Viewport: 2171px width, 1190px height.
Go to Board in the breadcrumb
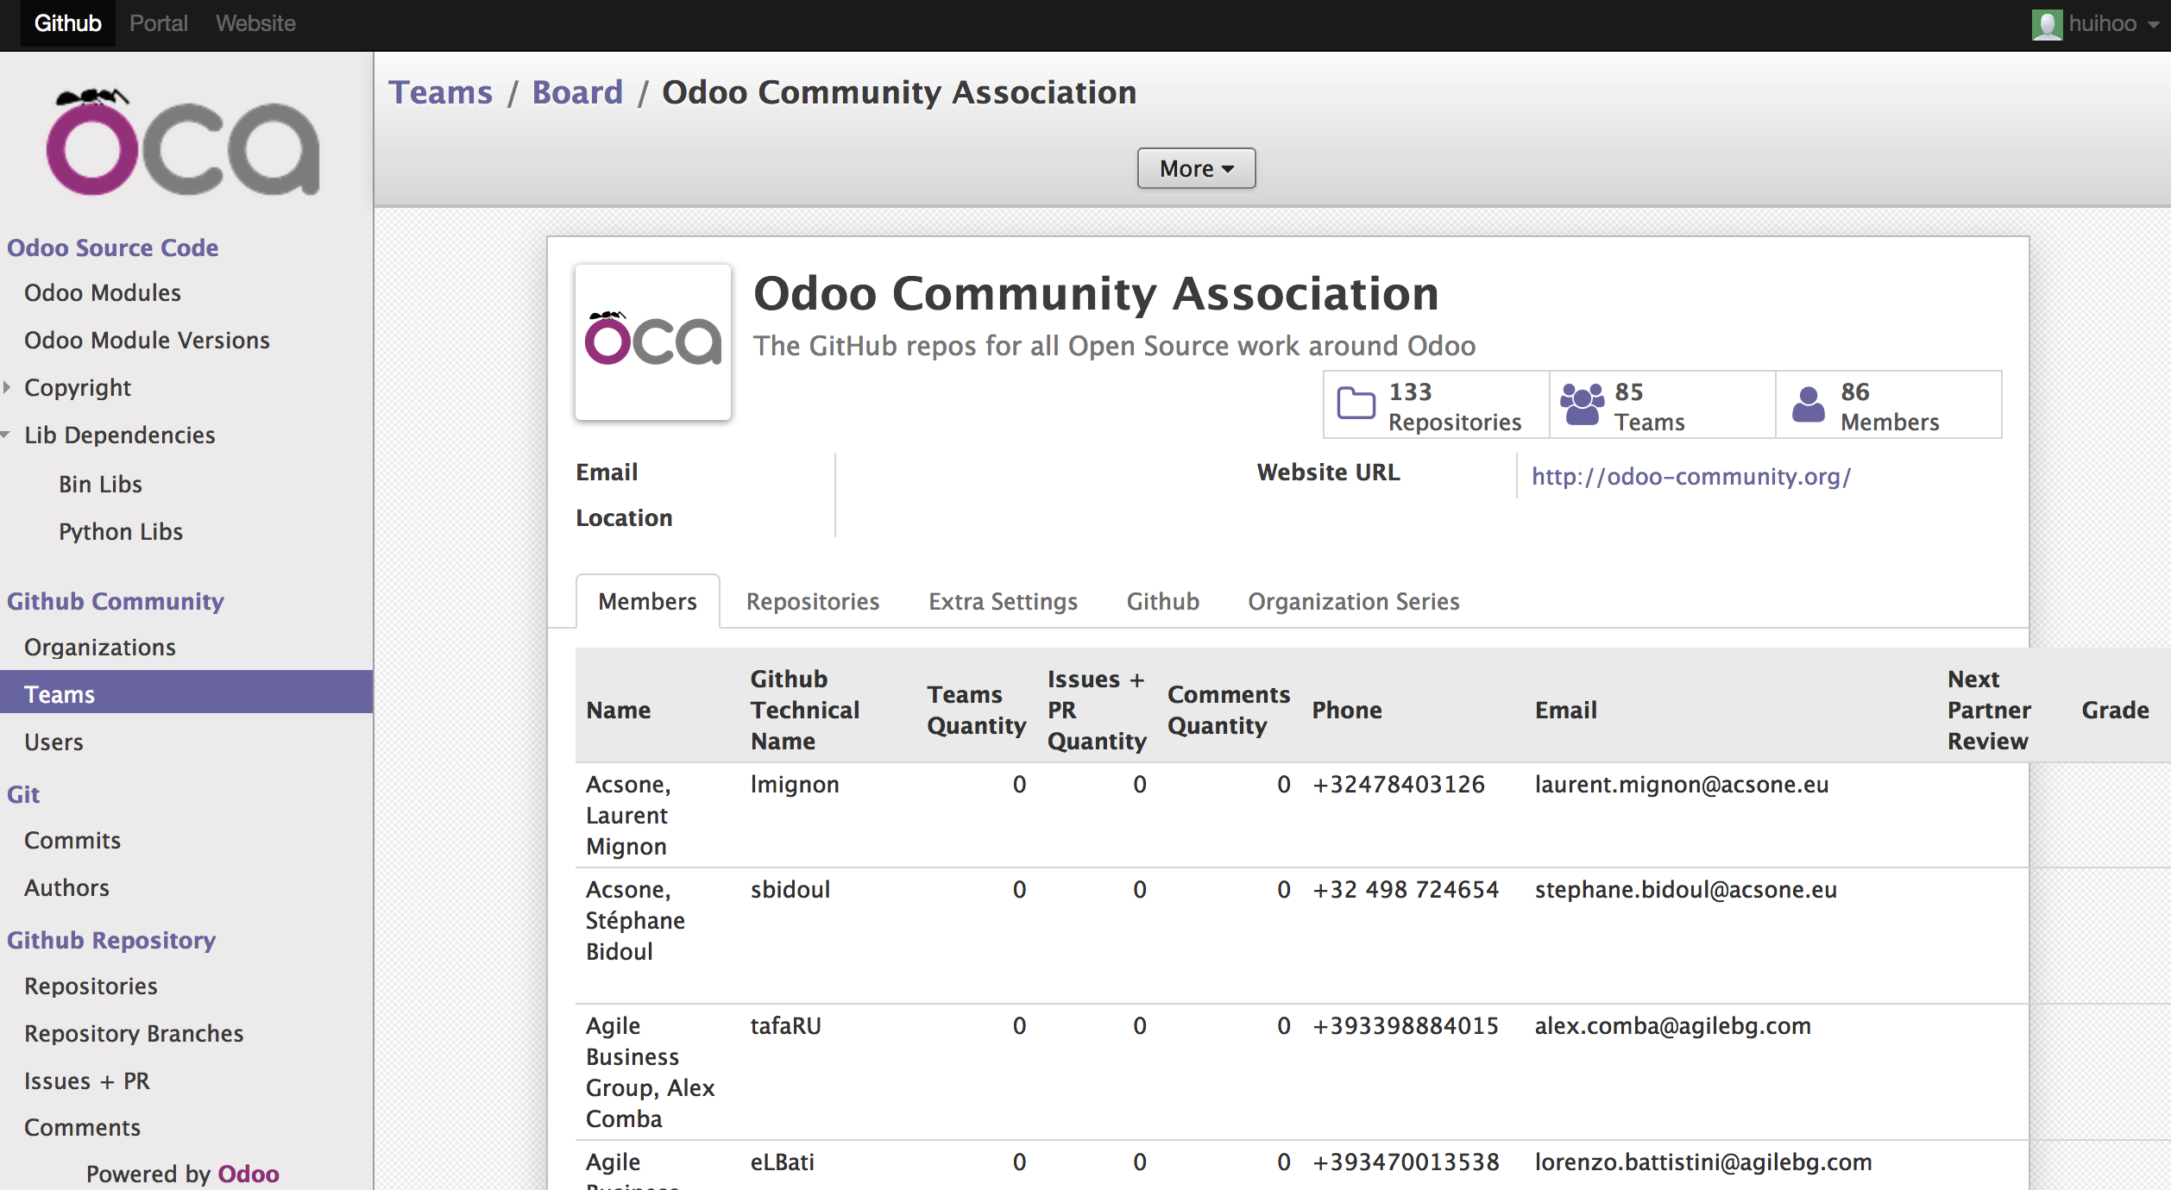click(577, 92)
